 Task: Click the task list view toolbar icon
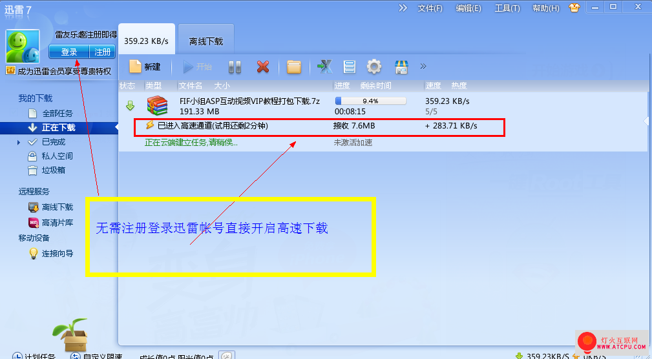pos(350,67)
